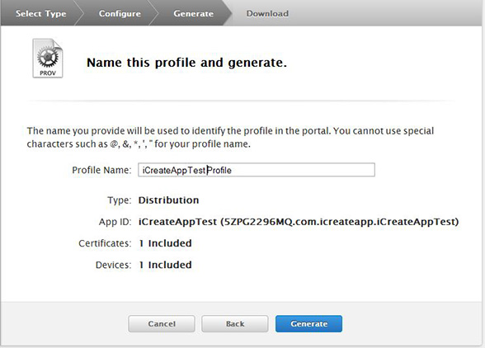Screen dimensions: 485x348
Task: Click the 'Type:' label
Action: coord(120,200)
